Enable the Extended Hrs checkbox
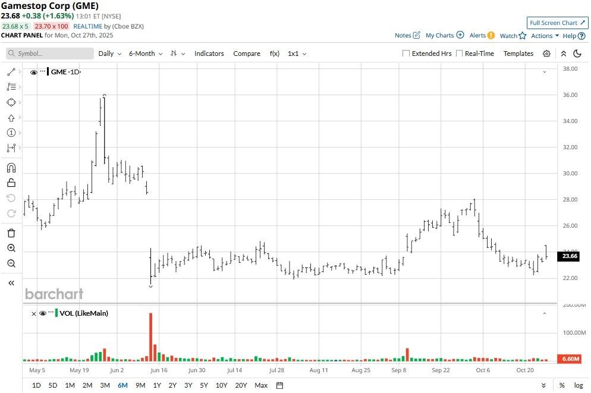Viewport: 591px width, 393px height. click(x=406, y=54)
